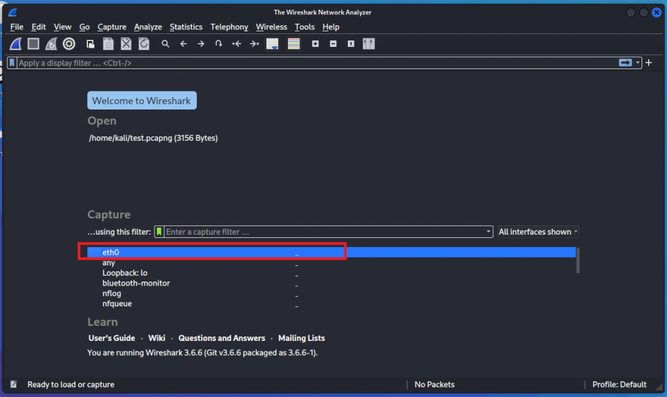This screenshot has height=397, width=667.
Task: Select the nflog interface
Action: pyautogui.click(x=332, y=293)
